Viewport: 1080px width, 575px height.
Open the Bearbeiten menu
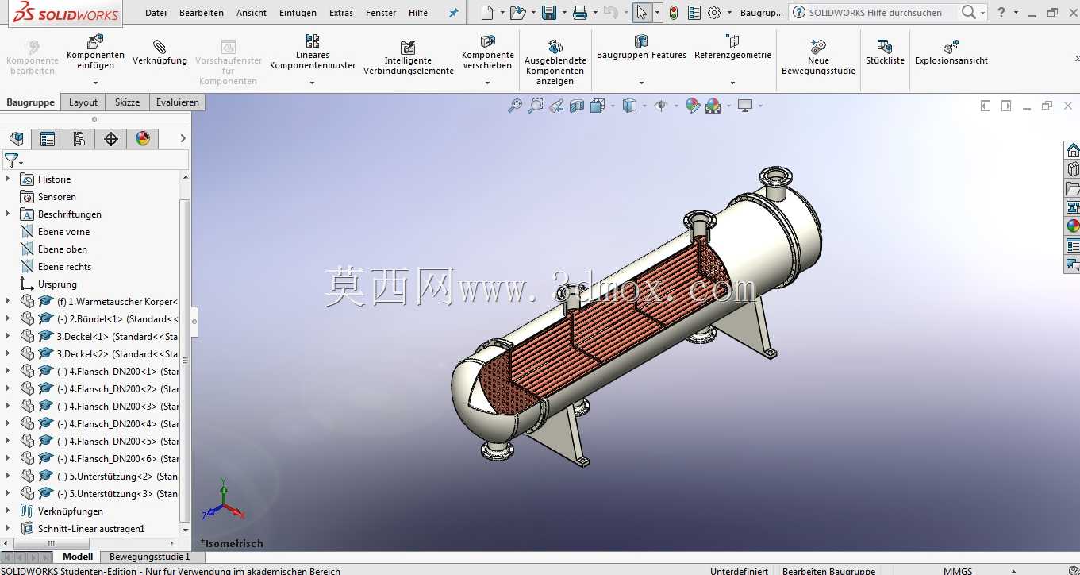[202, 13]
